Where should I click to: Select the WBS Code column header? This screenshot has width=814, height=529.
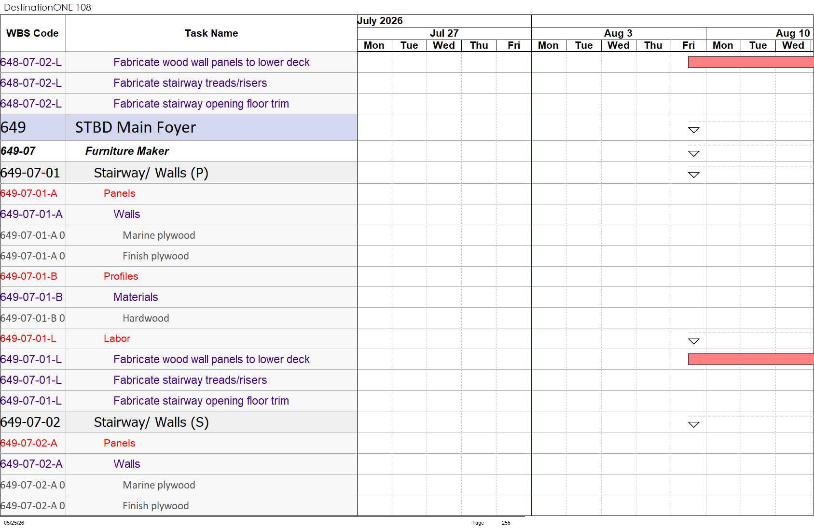click(33, 33)
